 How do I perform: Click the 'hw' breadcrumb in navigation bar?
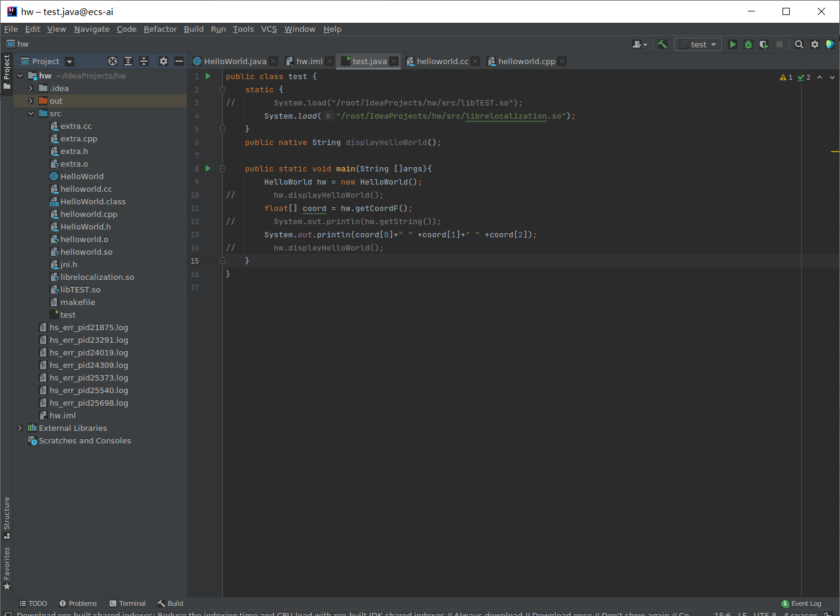pyautogui.click(x=18, y=44)
